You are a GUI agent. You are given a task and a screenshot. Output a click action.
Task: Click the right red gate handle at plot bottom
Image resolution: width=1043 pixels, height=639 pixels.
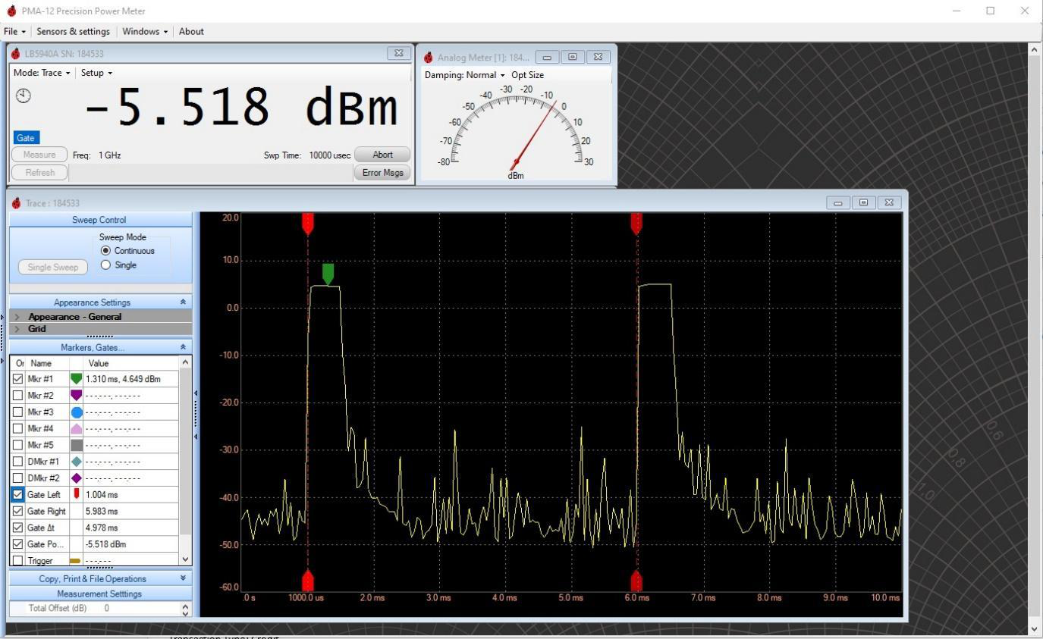pos(636,581)
